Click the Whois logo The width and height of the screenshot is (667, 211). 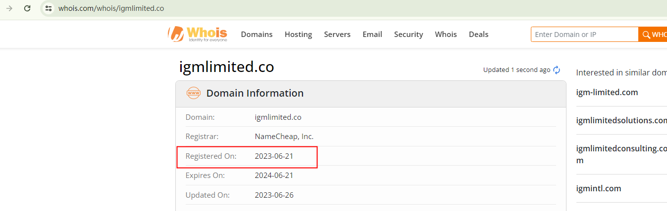pyautogui.click(x=197, y=34)
